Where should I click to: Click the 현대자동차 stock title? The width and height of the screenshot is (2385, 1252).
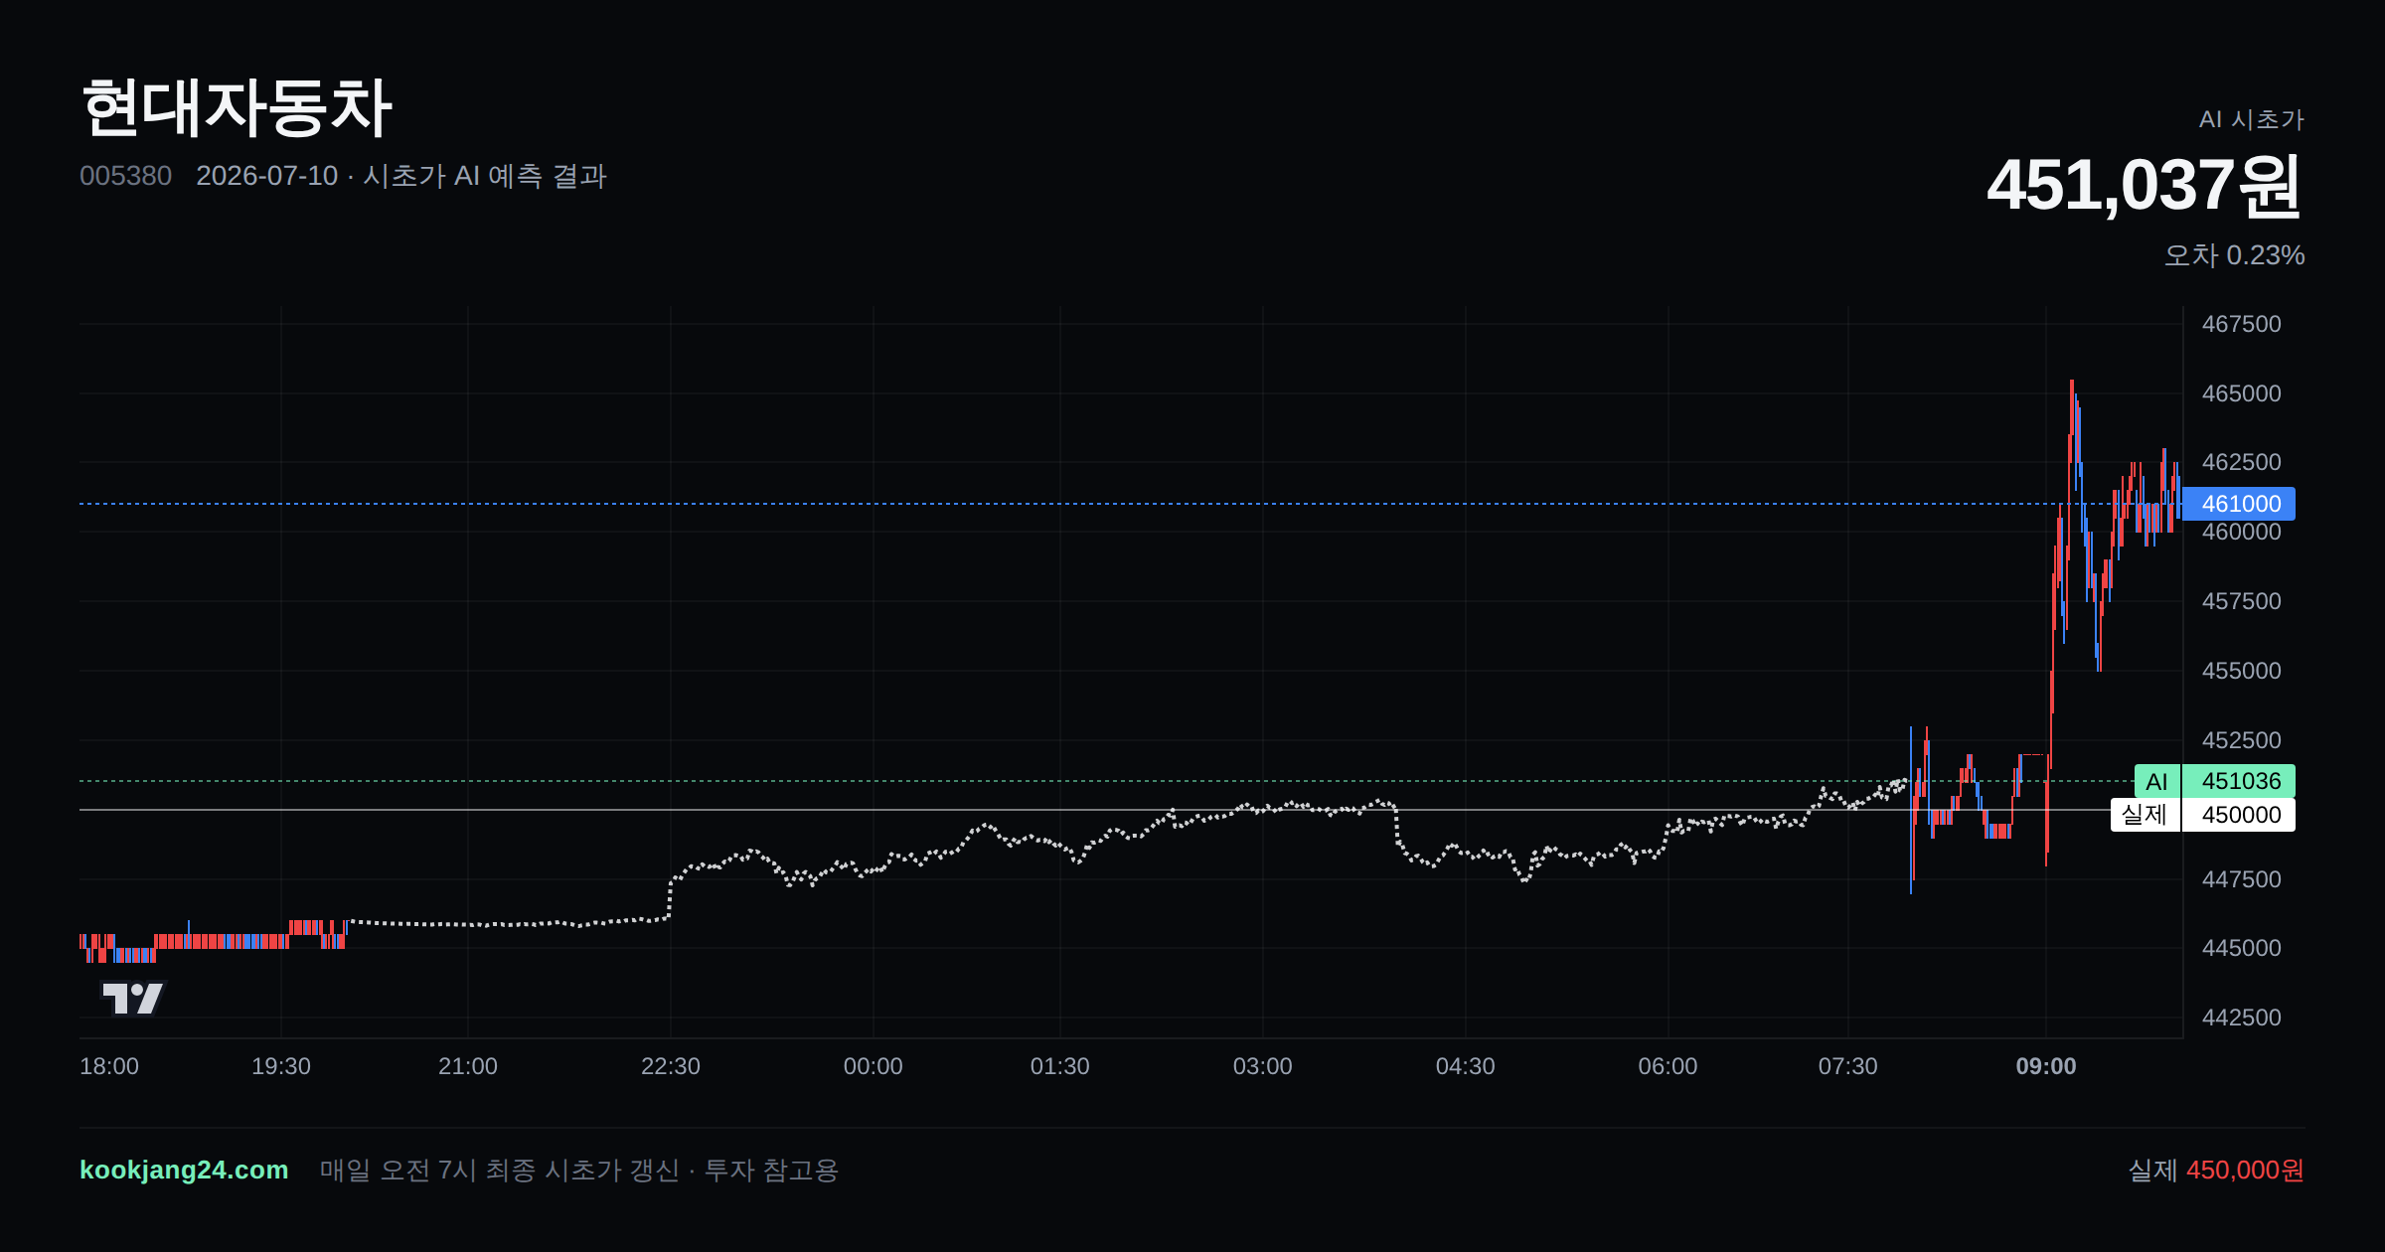pyautogui.click(x=237, y=107)
